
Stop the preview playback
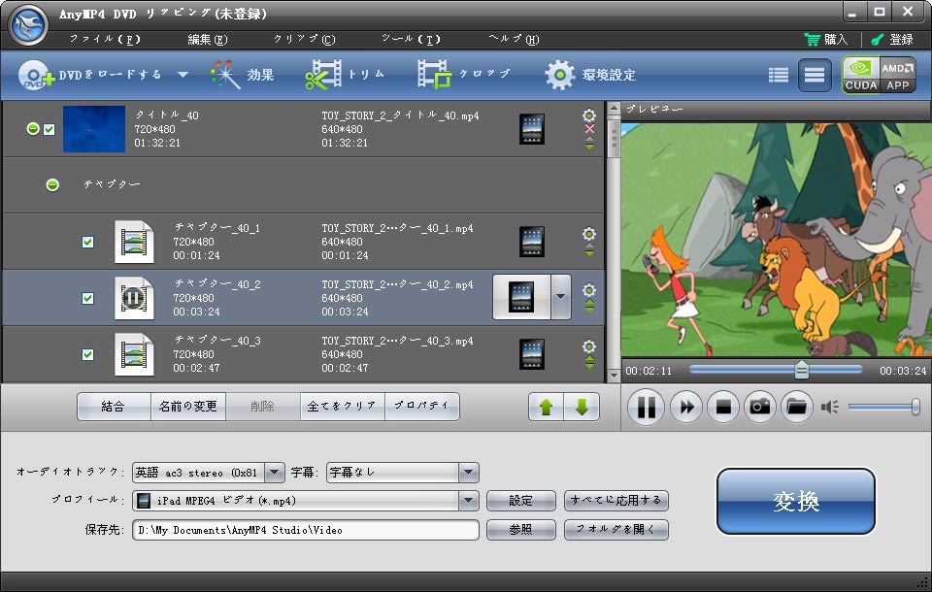coord(723,407)
